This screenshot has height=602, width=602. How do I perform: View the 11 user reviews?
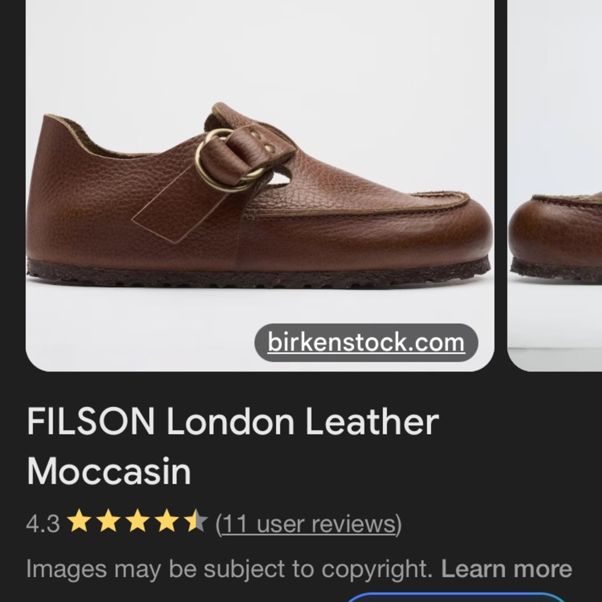[x=307, y=524]
